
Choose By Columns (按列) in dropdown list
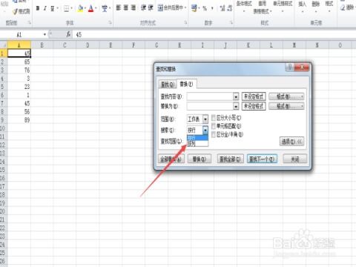tap(197, 144)
